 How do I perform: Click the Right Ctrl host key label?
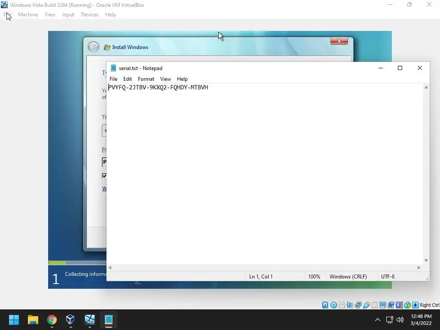click(x=430, y=305)
